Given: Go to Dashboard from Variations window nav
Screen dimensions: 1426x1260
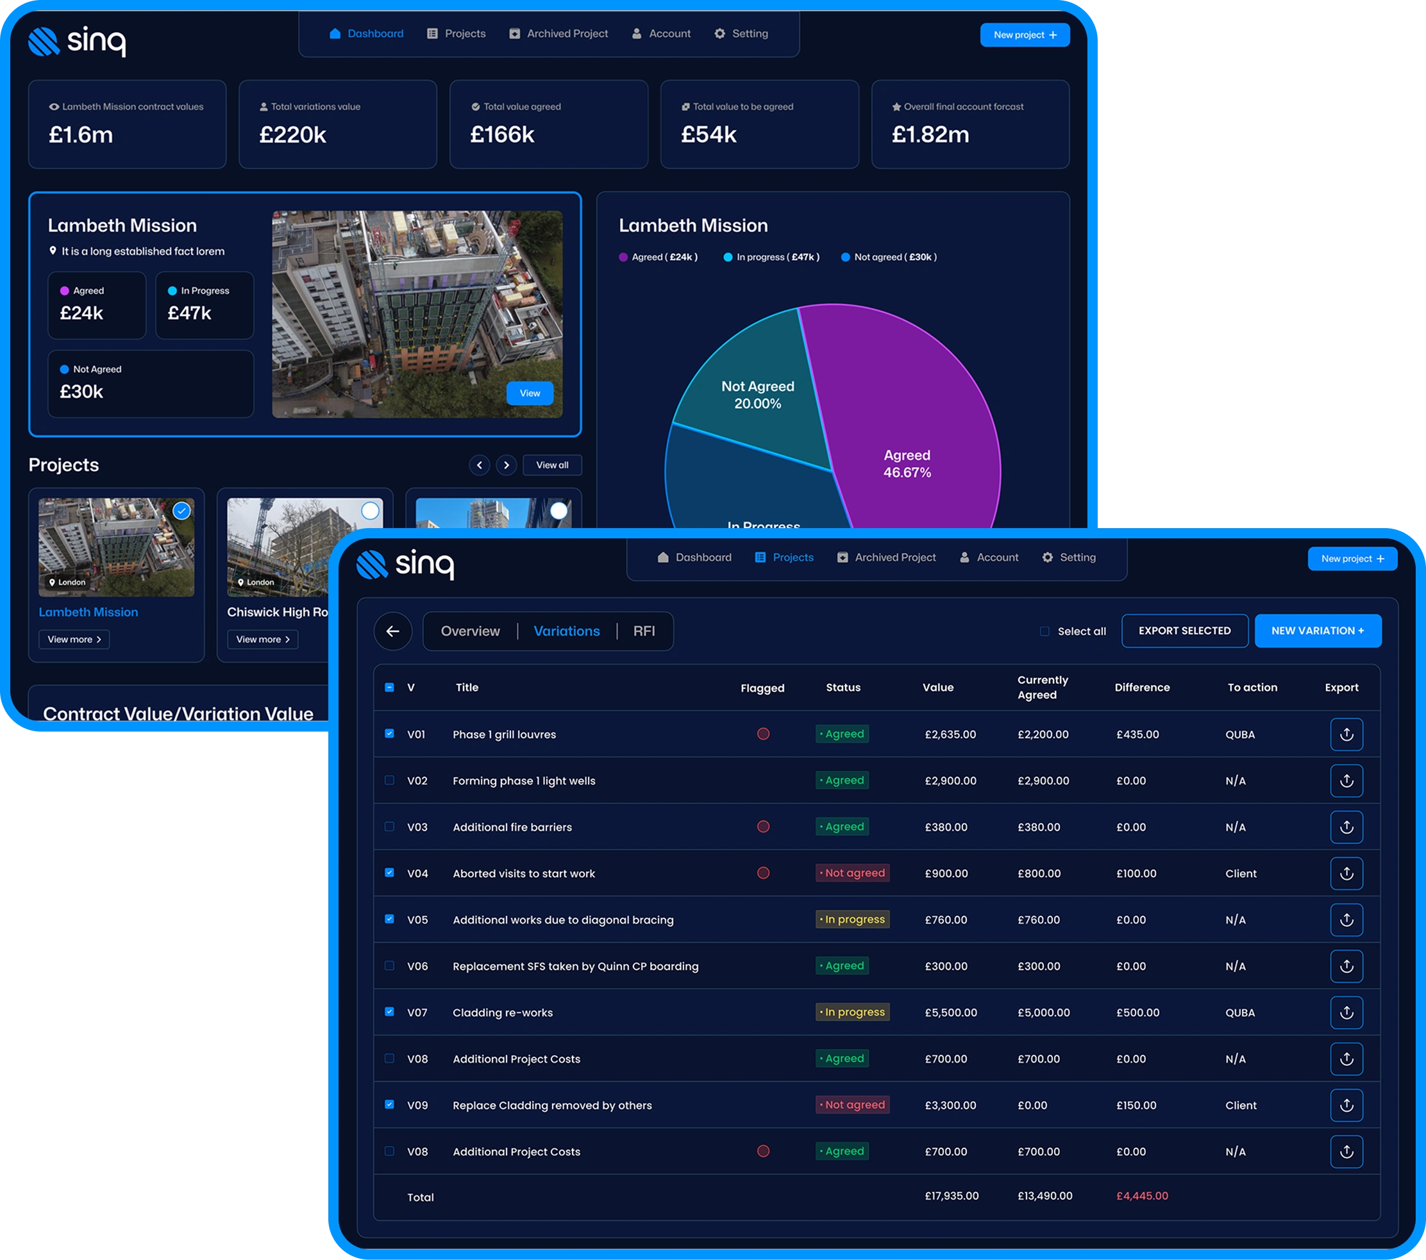Looking at the screenshot, I should point(694,557).
